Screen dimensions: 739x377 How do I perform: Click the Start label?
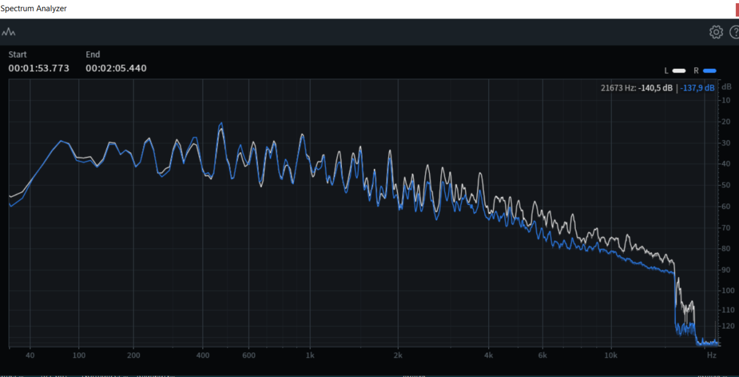click(17, 54)
